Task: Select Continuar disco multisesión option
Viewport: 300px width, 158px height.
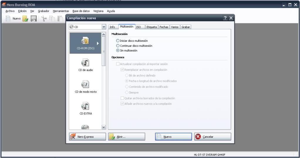Action: [118, 46]
